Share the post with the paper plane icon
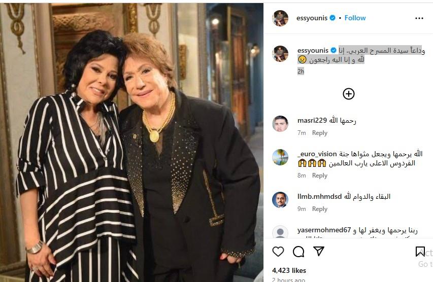This screenshot has height=282, width=433. [x=319, y=252]
